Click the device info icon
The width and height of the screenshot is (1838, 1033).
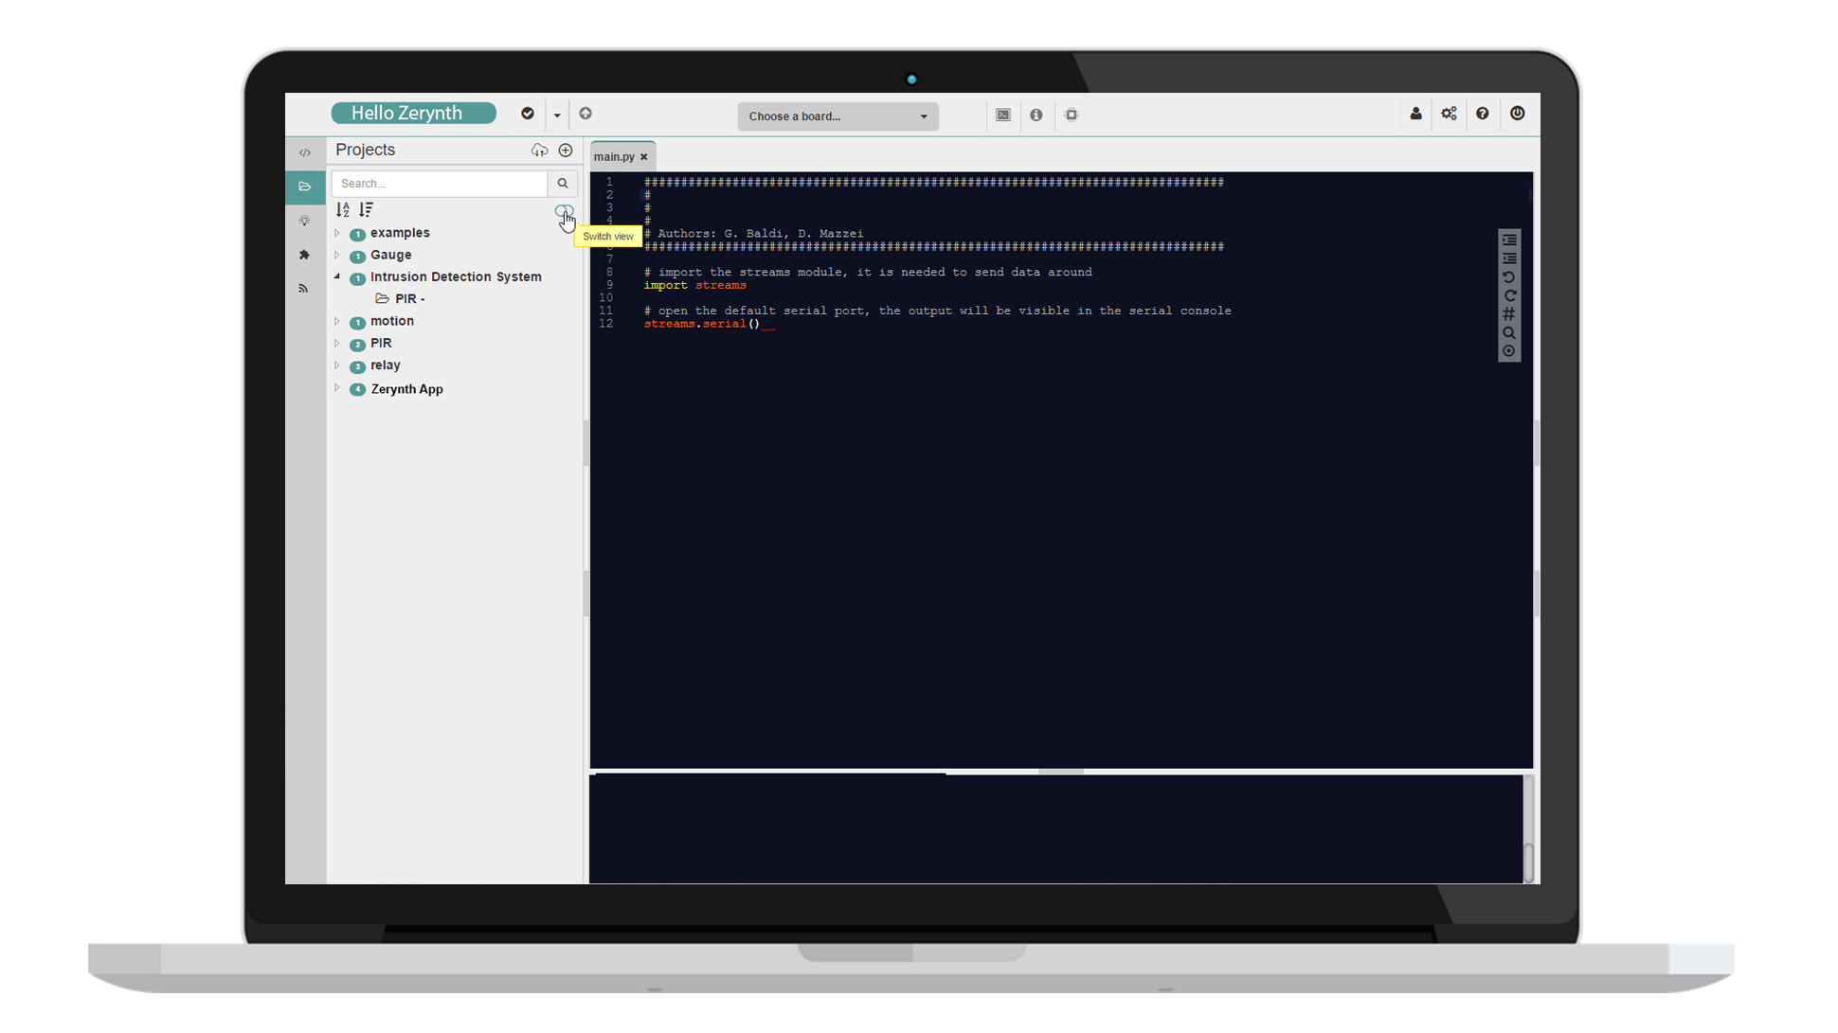1036,116
